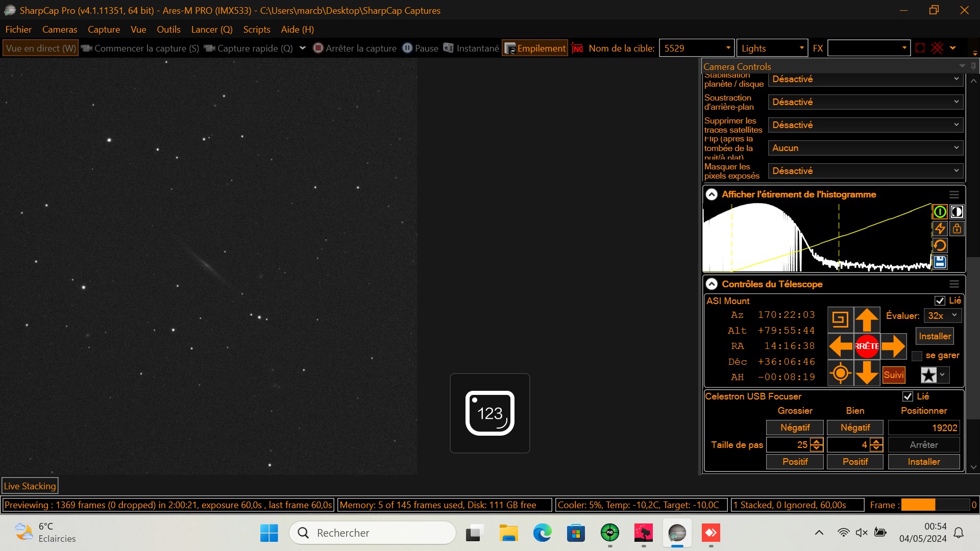This screenshot has height=551, width=980.
Task: Reset the histogram stretch
Action: [940, 245]
